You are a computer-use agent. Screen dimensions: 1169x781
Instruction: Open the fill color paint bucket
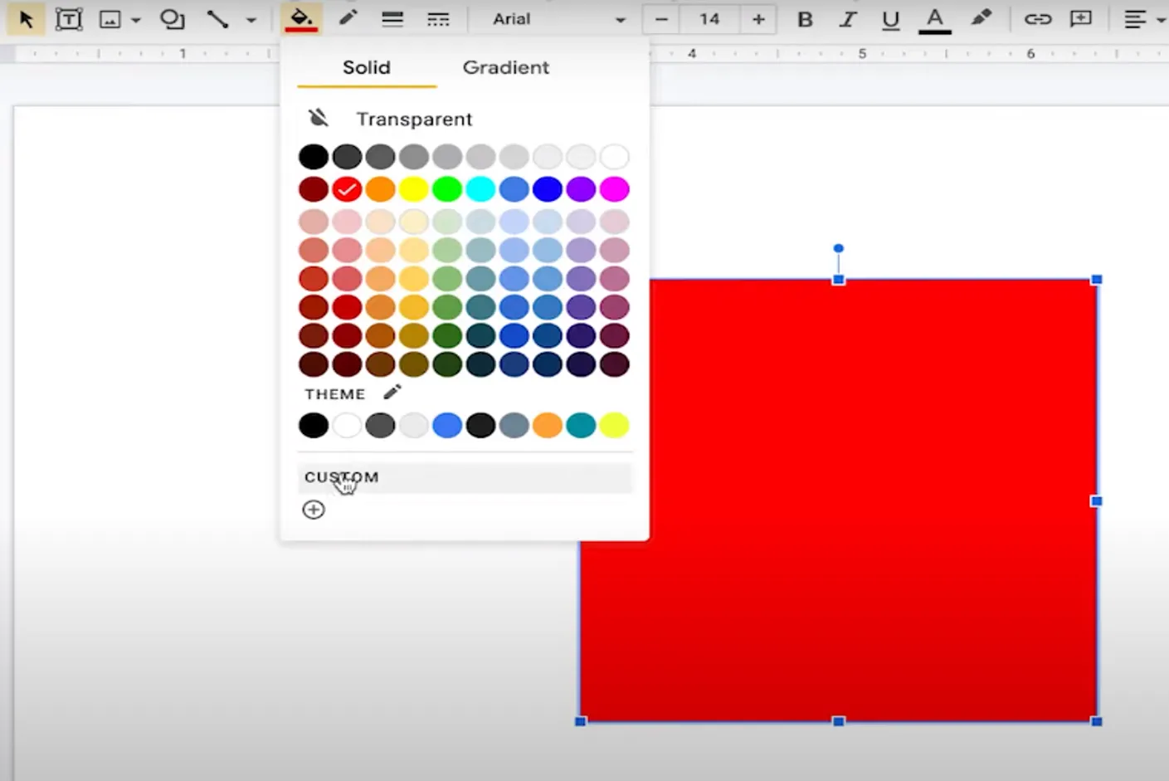(x=300, y=18)
